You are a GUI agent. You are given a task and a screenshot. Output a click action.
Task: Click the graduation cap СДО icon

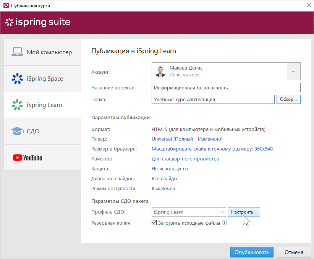click(x=17, y=131)
